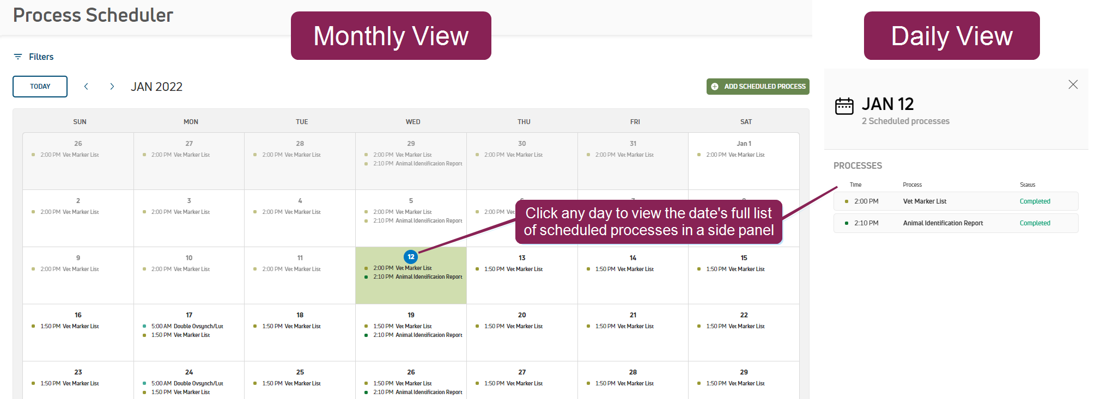This screenshot has height=399, width=1095.
Task: Click the 2:10 PM Animal Identification Report on Jan 5
Action: pos(429,220)
